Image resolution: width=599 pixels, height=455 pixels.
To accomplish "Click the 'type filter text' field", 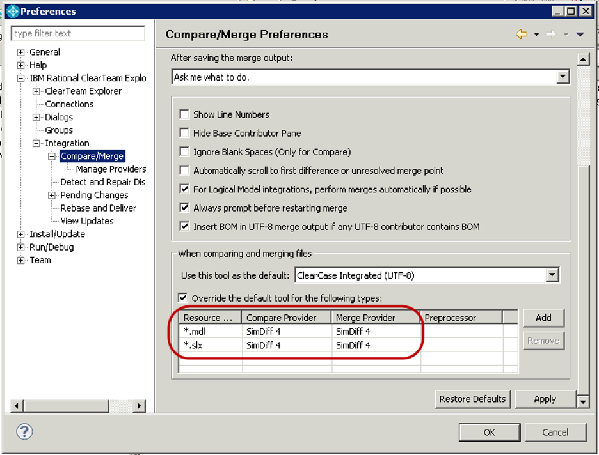I will (78, 33).
